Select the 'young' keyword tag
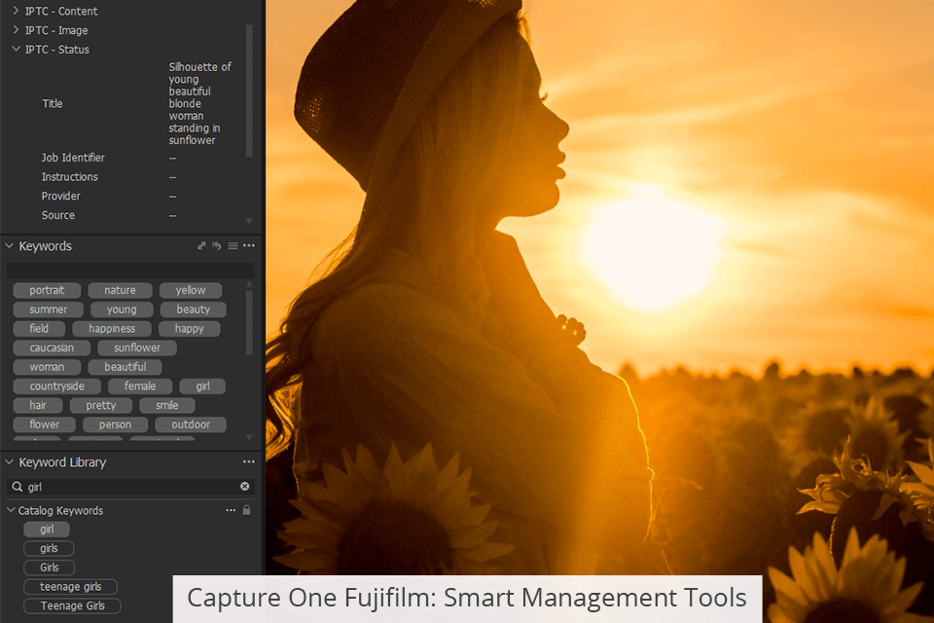 (123, 310)
